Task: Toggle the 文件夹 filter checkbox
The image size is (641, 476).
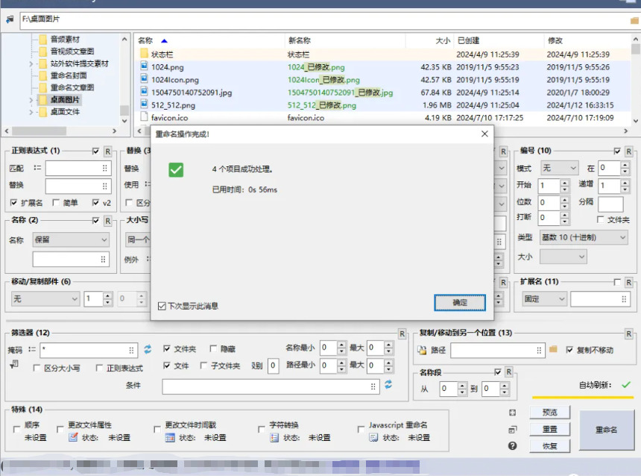Action: coord(166,348)
